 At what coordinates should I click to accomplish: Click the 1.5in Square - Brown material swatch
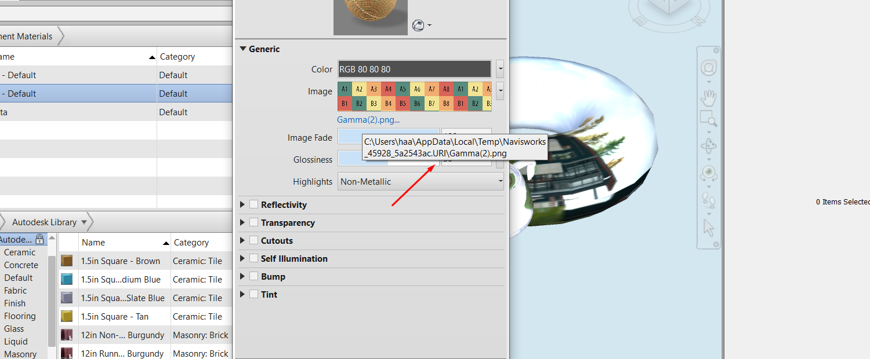point(67,261)
